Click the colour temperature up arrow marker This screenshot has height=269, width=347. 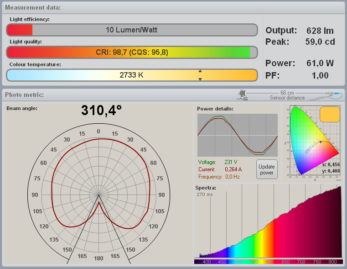pyautogui.click(x=200, y=71)
